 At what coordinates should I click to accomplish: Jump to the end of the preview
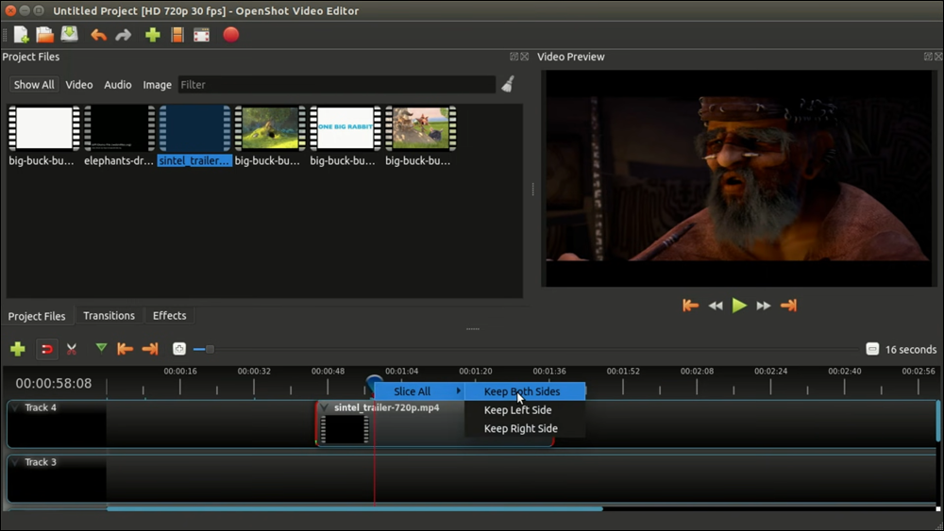pos(788,306)
